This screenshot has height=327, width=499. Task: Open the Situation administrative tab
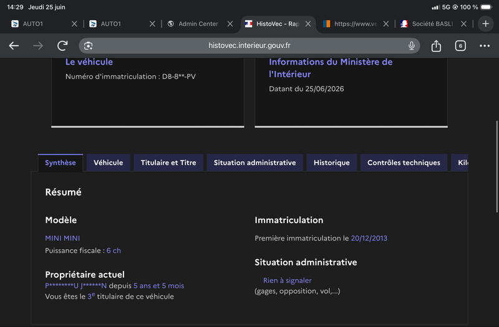(254, 163)
